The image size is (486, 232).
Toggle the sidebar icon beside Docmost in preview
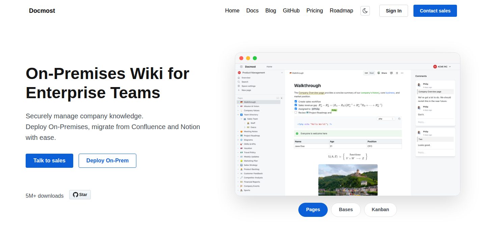click(241, 67)
